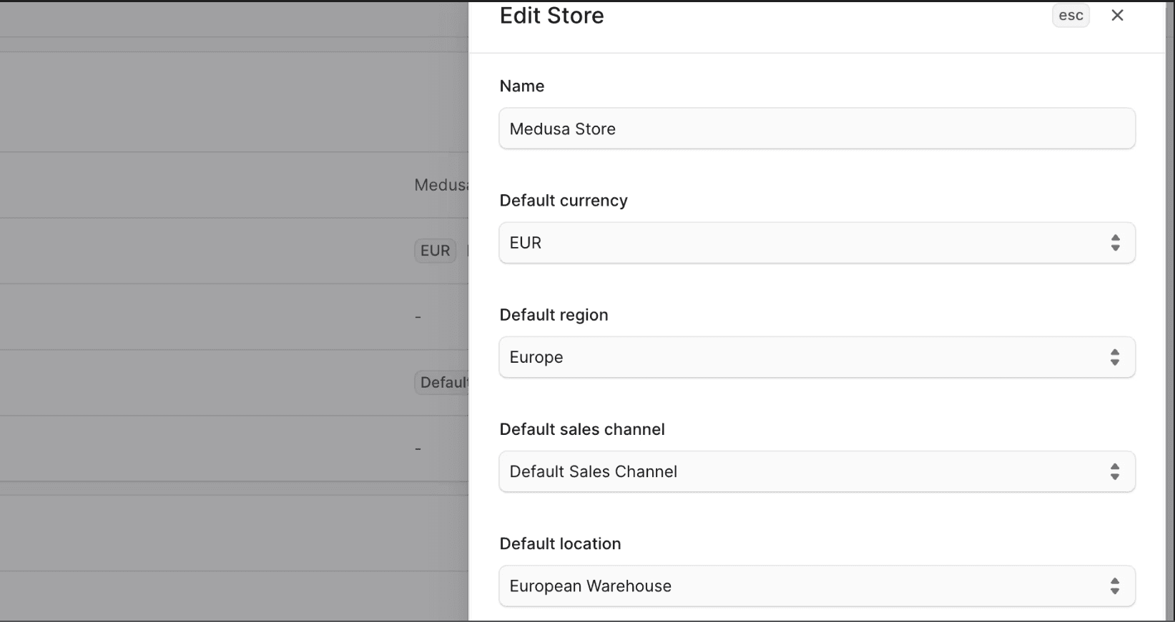Image resolution: width=1175 pixels, height=622 pixels.
Task: Click the Name label
Action: coord(521,86)
